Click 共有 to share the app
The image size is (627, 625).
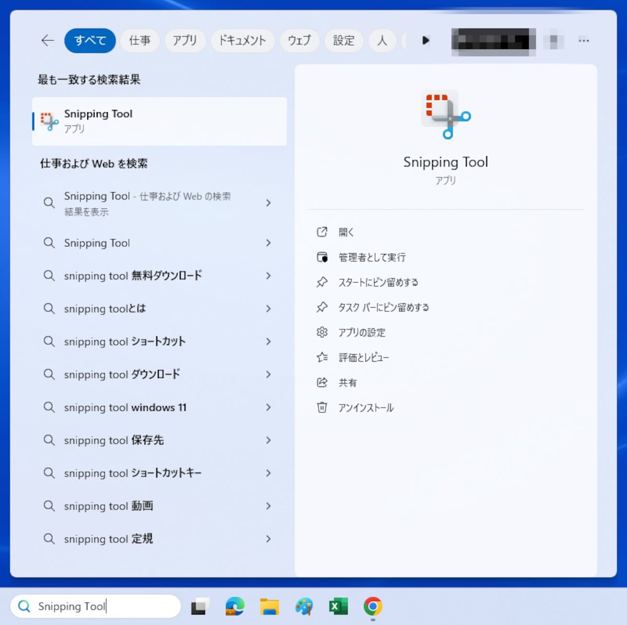[x=347, y=383]
